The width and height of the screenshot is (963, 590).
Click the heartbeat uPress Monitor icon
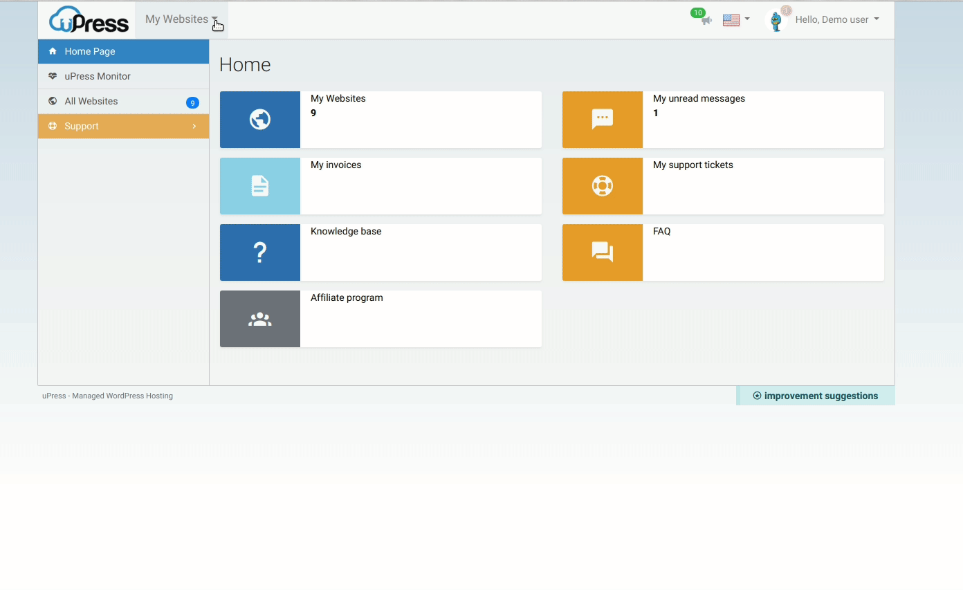pos(53,76)
